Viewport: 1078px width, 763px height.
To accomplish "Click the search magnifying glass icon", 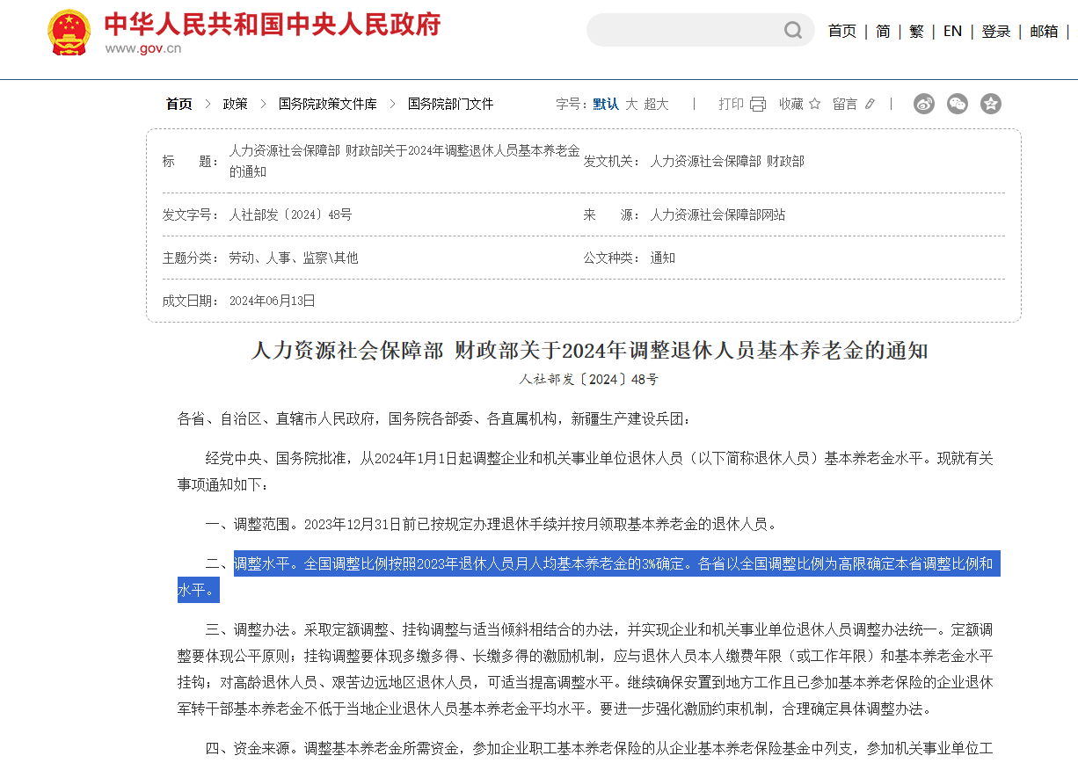I will coord(792,30).
